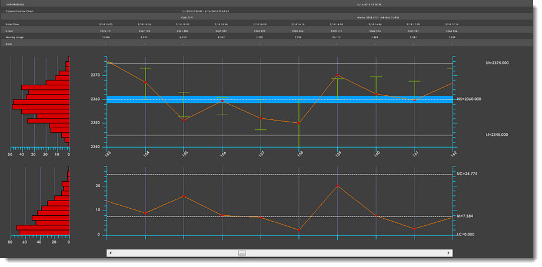The width and height of the screenshot is (542, 267).
Task: Click the X-bar data point at sample 158
Action: [299, 123]
